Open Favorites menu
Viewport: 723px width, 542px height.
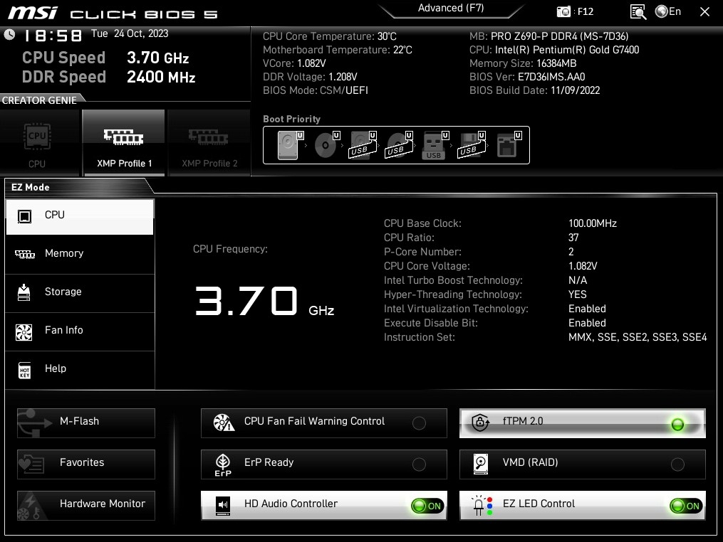click(x=86, y=464)
